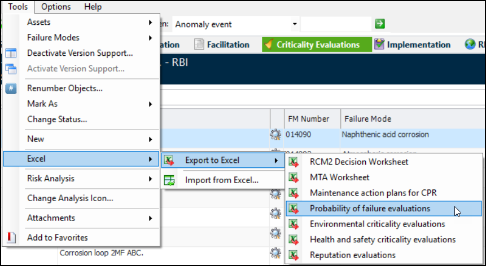Choose Change Status from Tools menu
Screen dimensions: 486x266
(x=56, y=119)
